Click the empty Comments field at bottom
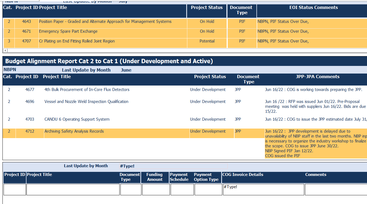The height and width of the screenshot is (204, 367). 336,190
